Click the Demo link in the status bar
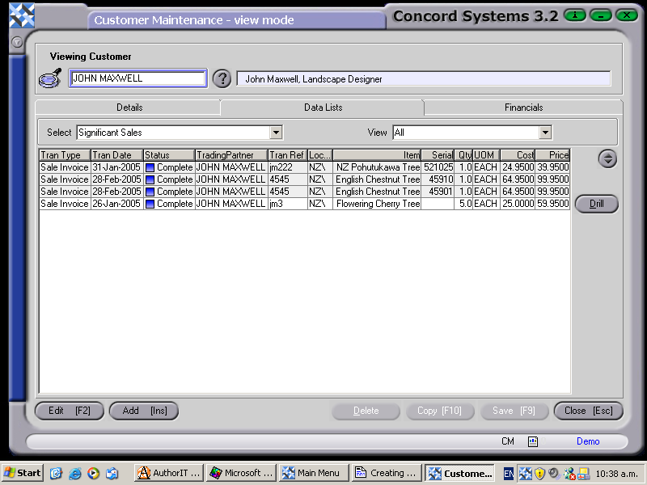647x485 pixels. tap(587, 441)
